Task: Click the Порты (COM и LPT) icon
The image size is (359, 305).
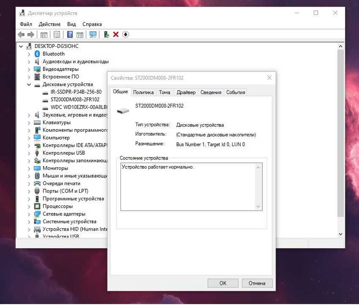Action: point(37,191)
